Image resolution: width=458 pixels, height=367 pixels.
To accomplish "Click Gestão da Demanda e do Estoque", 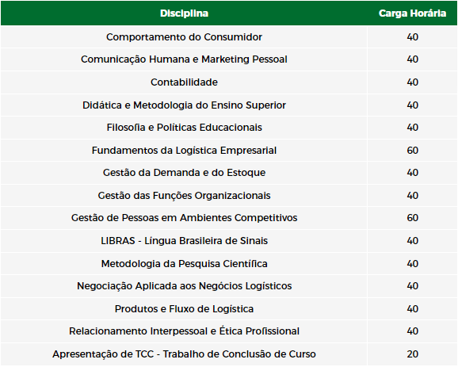I will point(184,173).
